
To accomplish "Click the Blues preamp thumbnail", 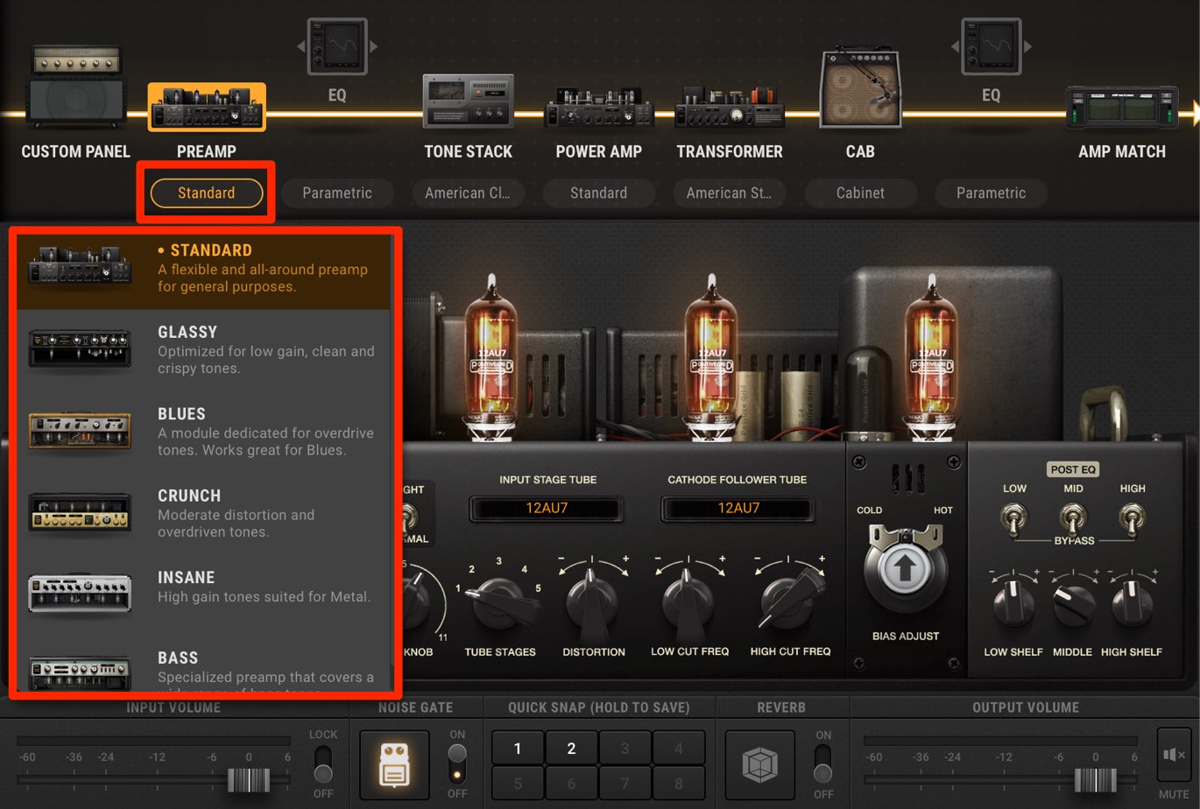I will pyautogui.click(x=80, y=430).
